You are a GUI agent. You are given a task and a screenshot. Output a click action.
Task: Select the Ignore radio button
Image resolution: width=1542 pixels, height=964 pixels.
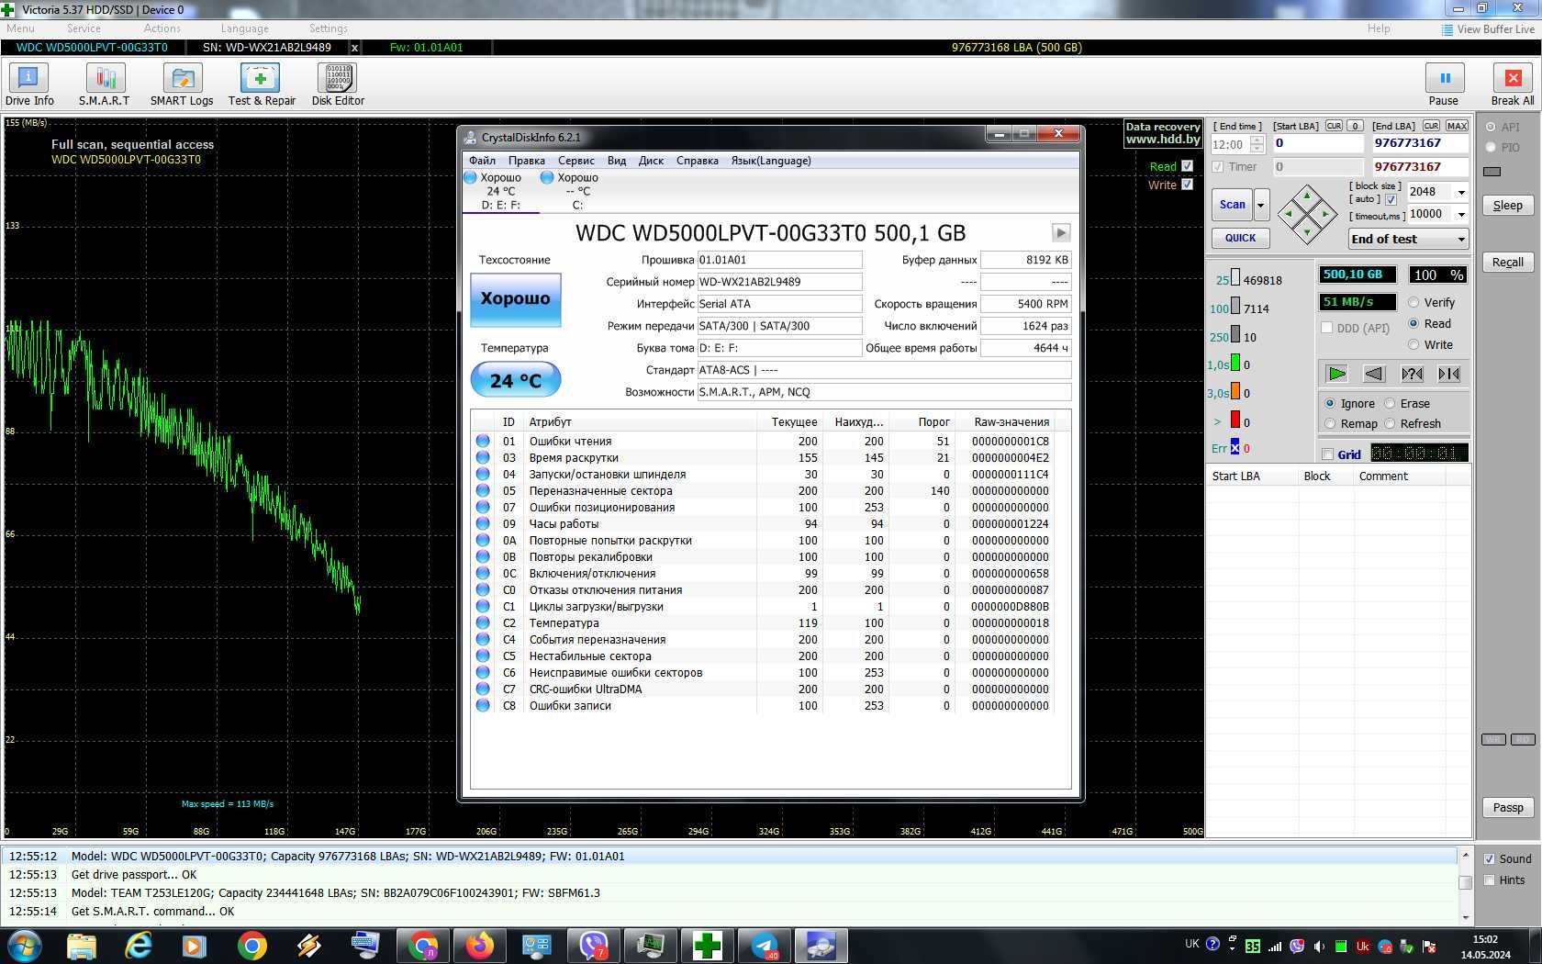coord(1330,403)
